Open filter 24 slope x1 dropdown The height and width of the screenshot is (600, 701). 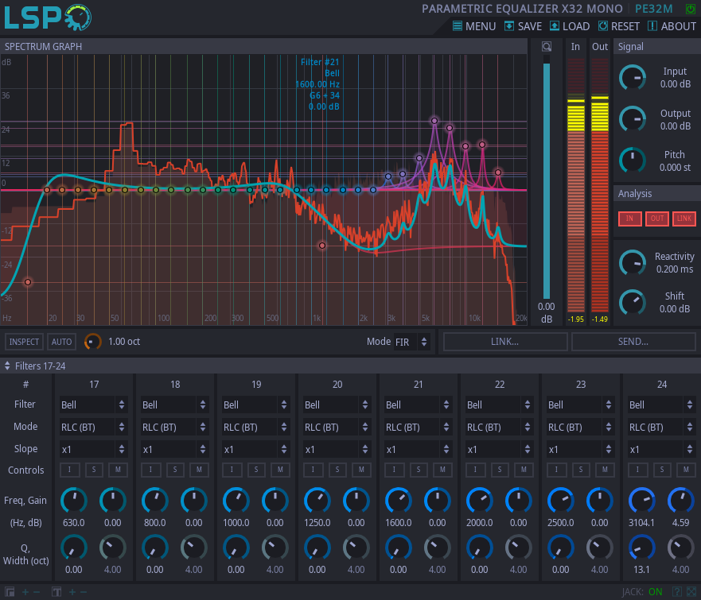tap(662, 450)
